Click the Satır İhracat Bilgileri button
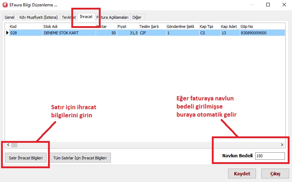Screen dimensions: 292x182 pos(26,158)
